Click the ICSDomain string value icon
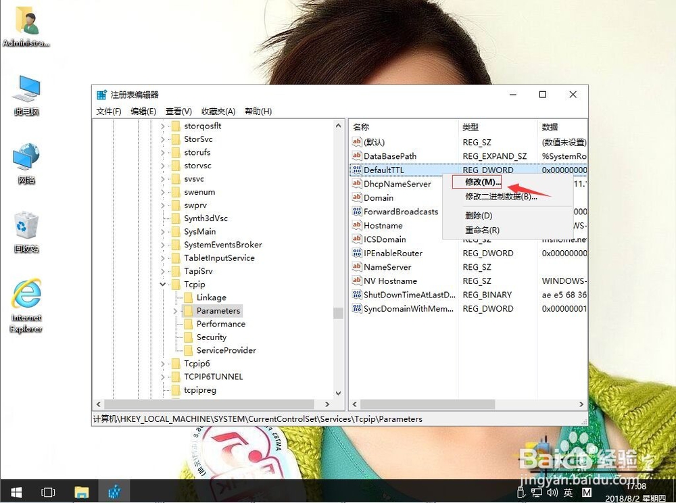This screenshot has height=503, width=676. pyautogui.click(x=356, y=239)
